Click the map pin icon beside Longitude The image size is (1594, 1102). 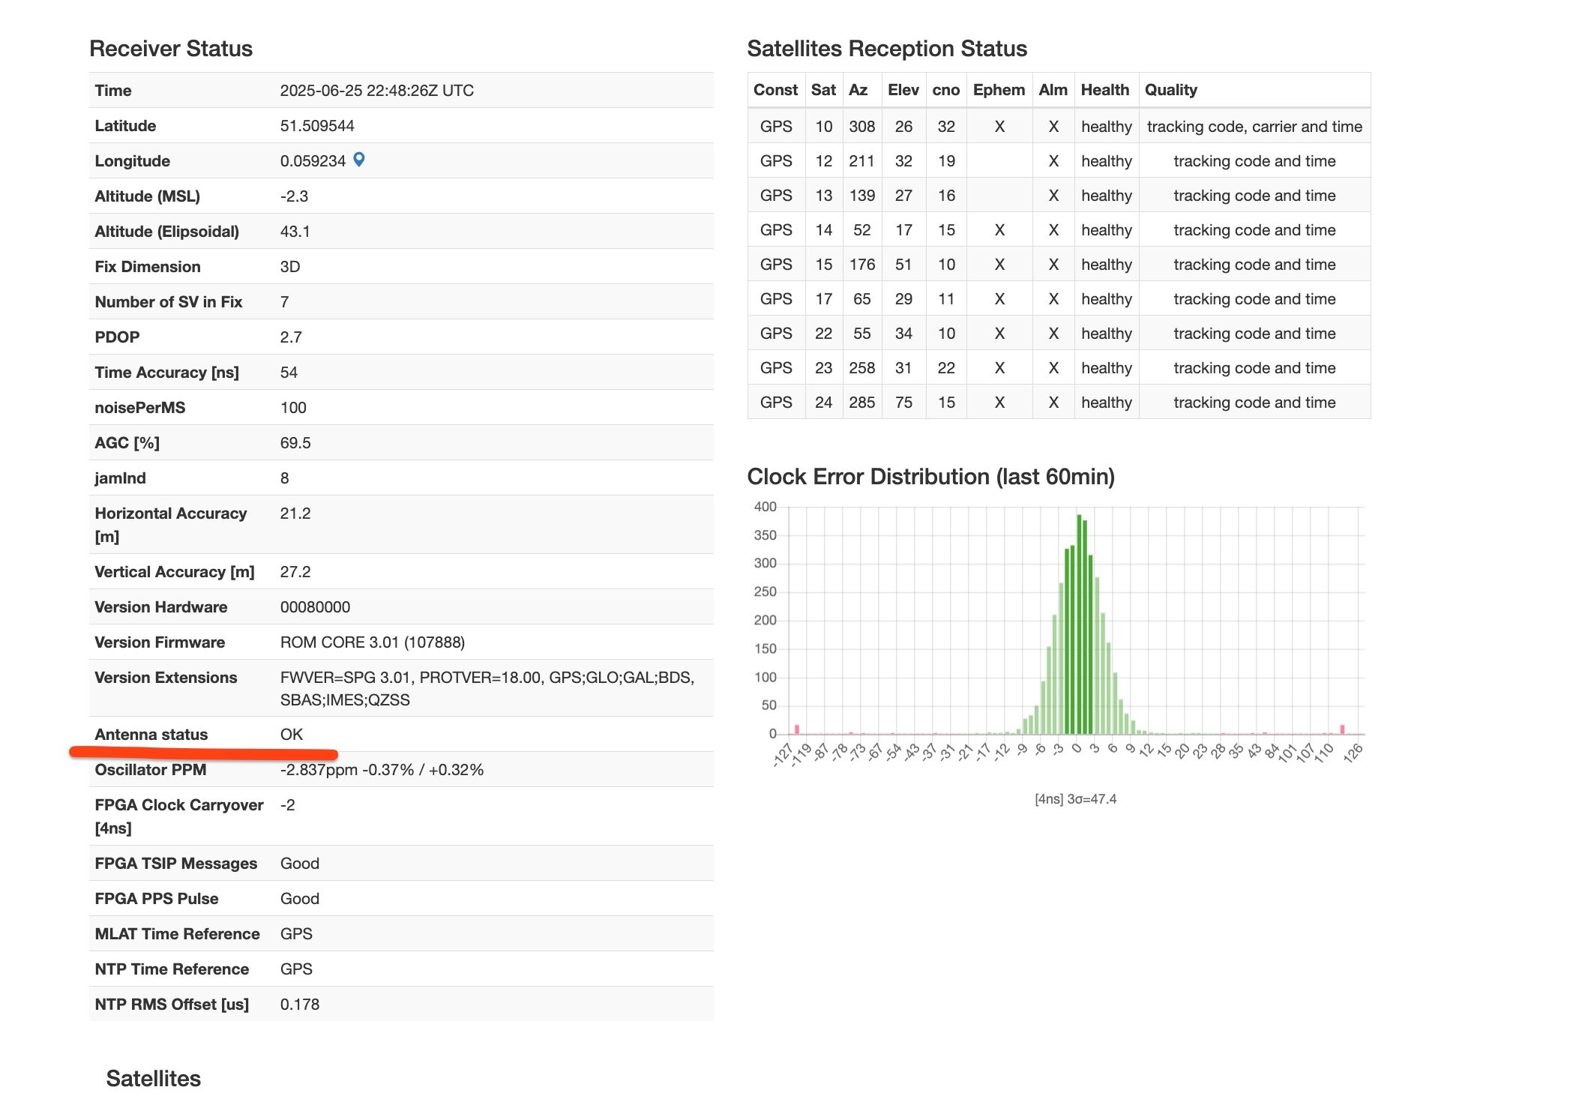pos(359,160)
